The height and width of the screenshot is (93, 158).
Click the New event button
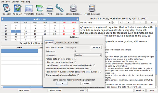(x=24, y=90)
